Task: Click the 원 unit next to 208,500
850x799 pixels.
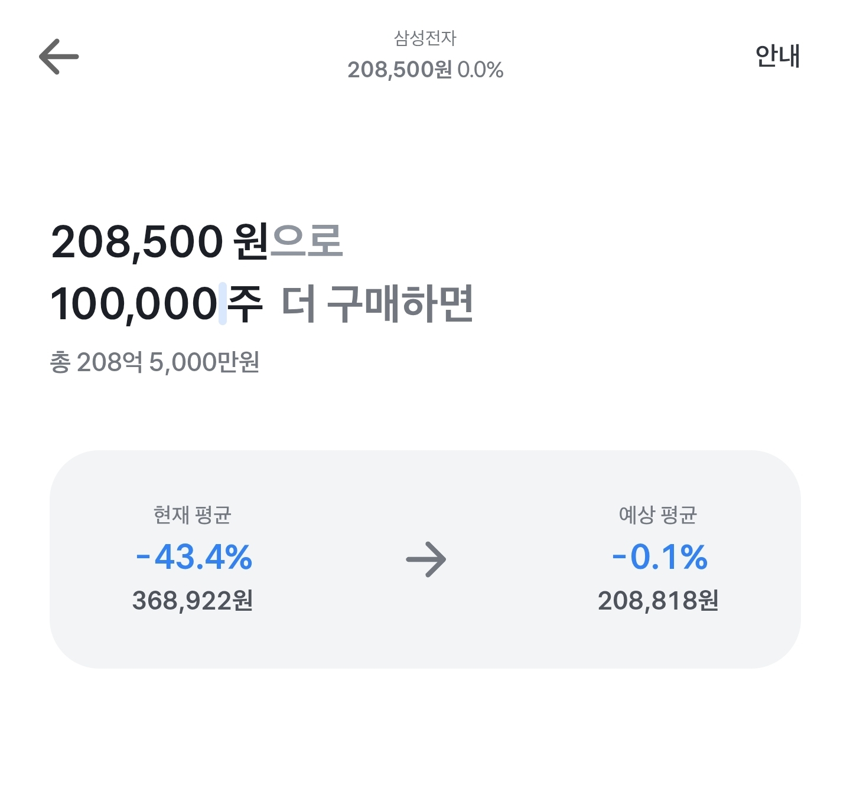Action: tap(252, 241)
